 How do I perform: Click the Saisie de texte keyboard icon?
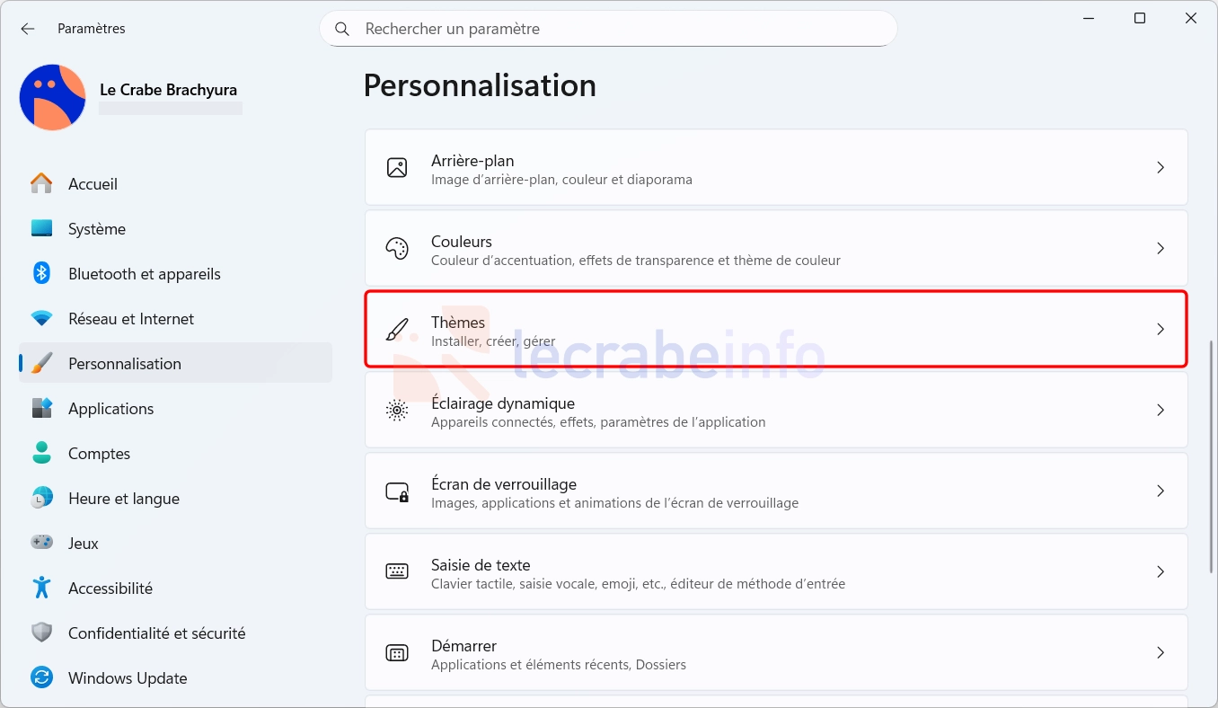(x=397, y=571)
